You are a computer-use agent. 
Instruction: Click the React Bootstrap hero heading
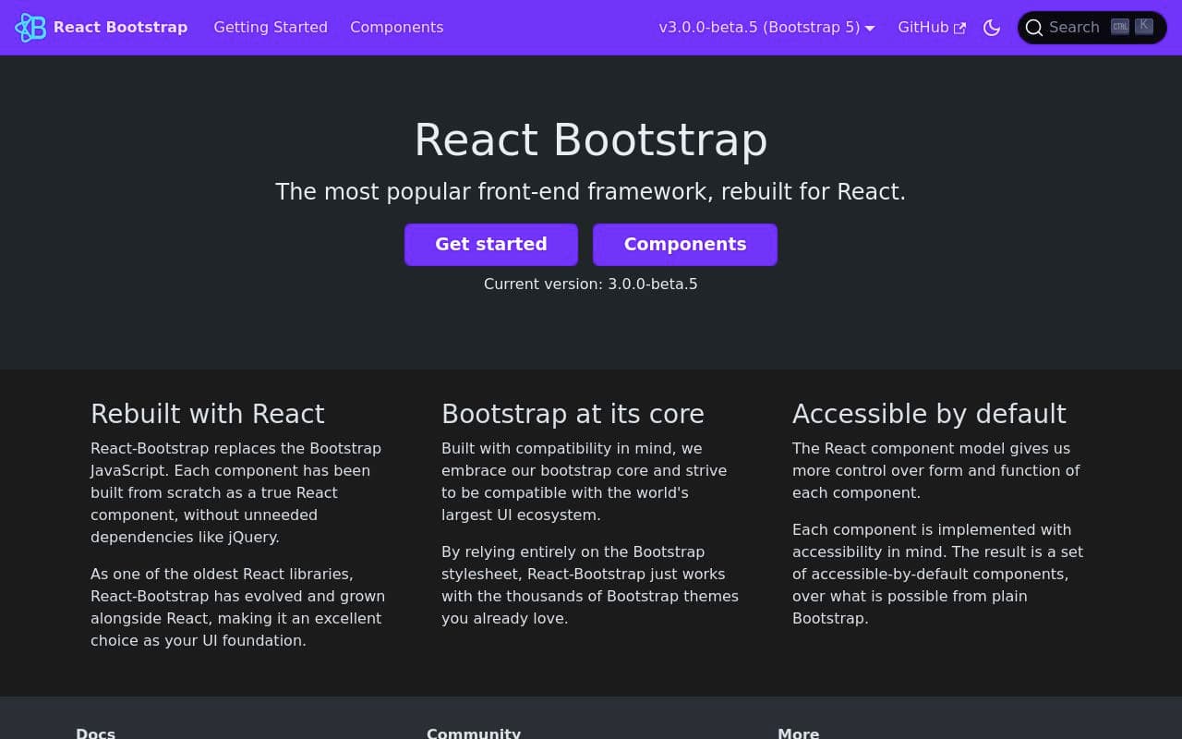(591, 140)
